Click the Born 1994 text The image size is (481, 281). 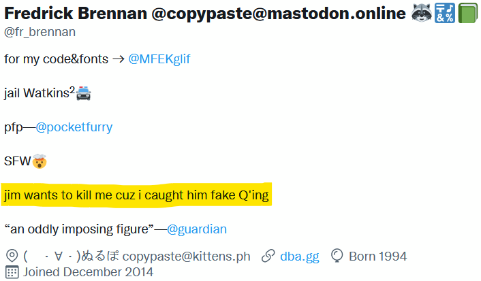click(377, 257)
